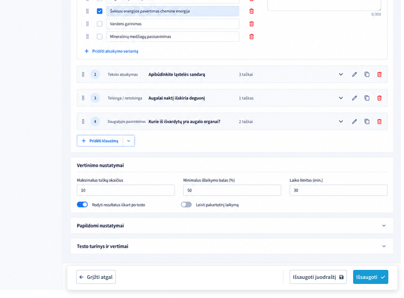Image resolution: width=404 pixels, height=298 pixels.
Task: Edit question 2 'Apibūdinkite ląstelės sandarą' with pencil
Action: (355, 75)
